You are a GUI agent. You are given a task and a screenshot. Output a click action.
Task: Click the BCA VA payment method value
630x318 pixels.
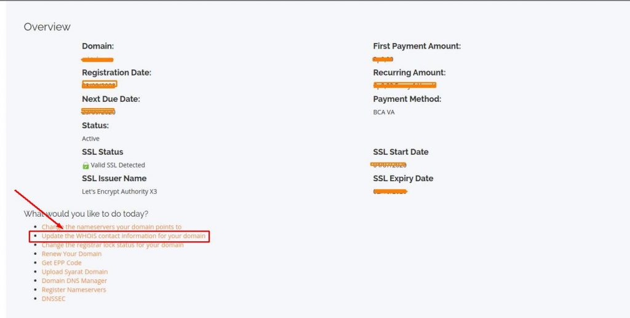(x=384, y=112)
